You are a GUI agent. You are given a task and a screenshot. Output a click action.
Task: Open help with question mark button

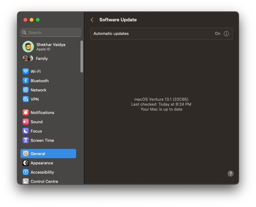point(230,174)
